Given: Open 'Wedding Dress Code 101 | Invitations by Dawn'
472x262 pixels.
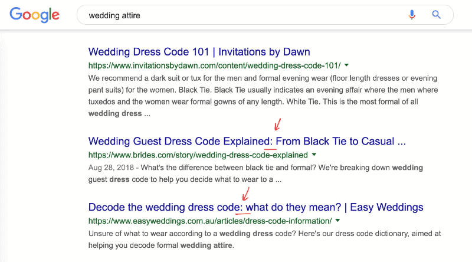Looking at the screenshot, I should (x=199, y=52).
